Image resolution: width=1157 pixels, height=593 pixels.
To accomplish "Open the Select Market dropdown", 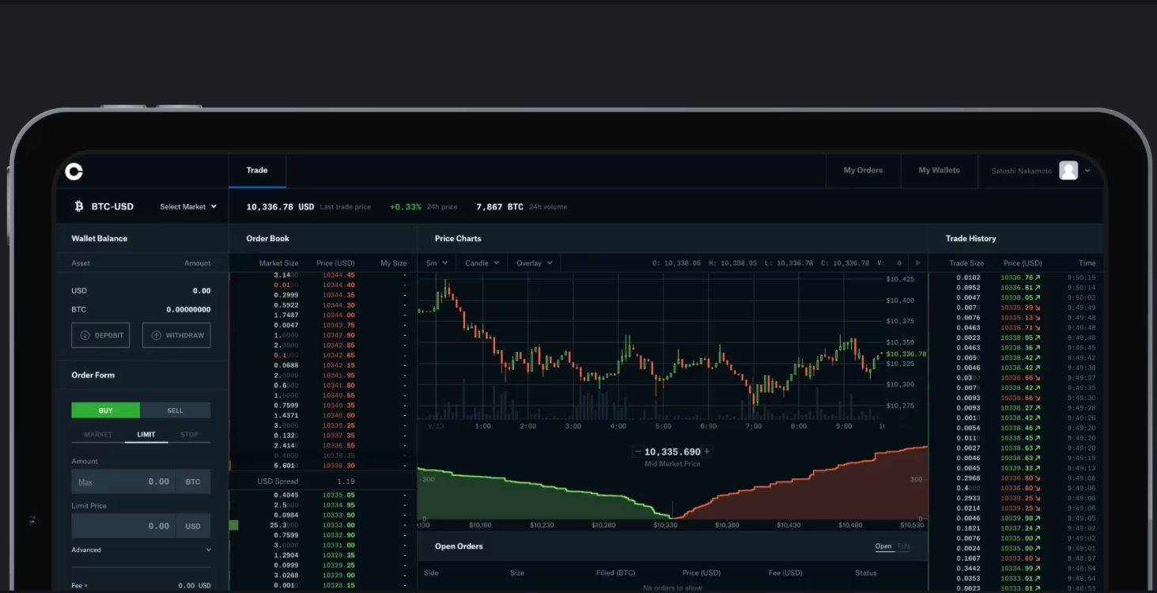I will pos(188,206).
